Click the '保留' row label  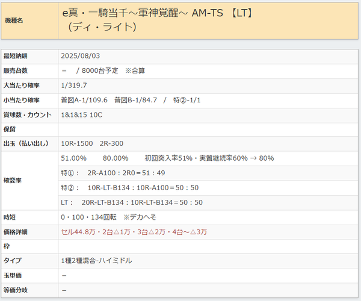(x=9, y=129)
